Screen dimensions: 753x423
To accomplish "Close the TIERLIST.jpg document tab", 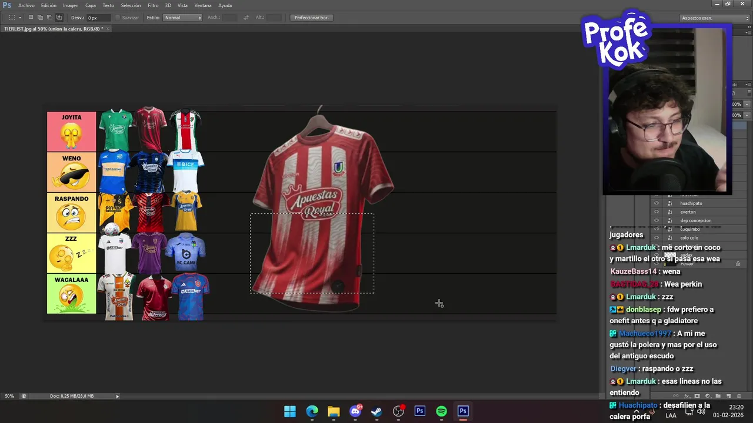I will (x=108, y=28).
